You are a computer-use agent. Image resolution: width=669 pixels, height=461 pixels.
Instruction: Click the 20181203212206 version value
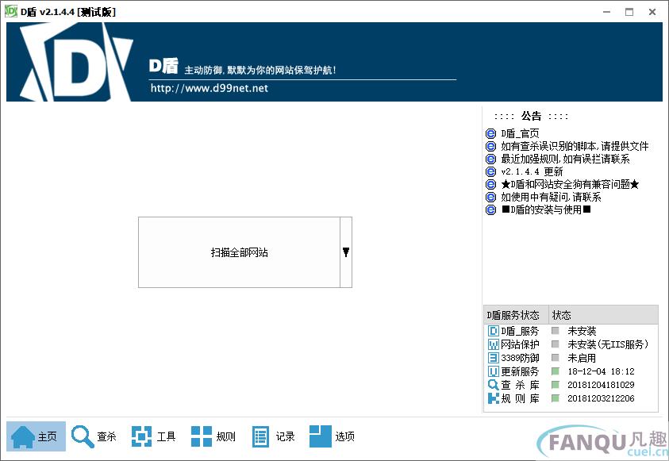click(602, 399)
